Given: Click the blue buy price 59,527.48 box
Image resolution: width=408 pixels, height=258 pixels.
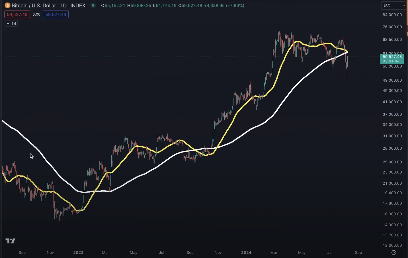Looking at the screenshot, I should pyautogui.click(x=56, y=15).
